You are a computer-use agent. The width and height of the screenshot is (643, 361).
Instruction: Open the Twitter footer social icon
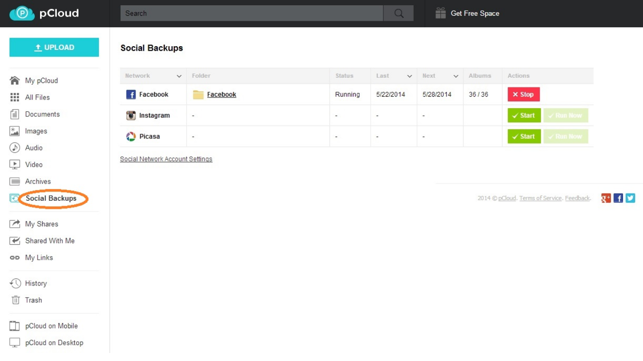coord(630,198)
